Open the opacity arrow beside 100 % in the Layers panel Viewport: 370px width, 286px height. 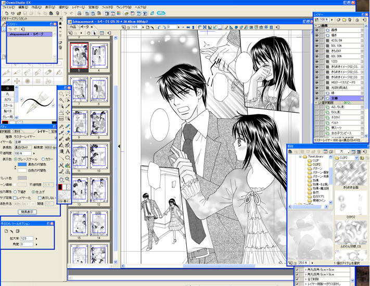click(332, 20)
